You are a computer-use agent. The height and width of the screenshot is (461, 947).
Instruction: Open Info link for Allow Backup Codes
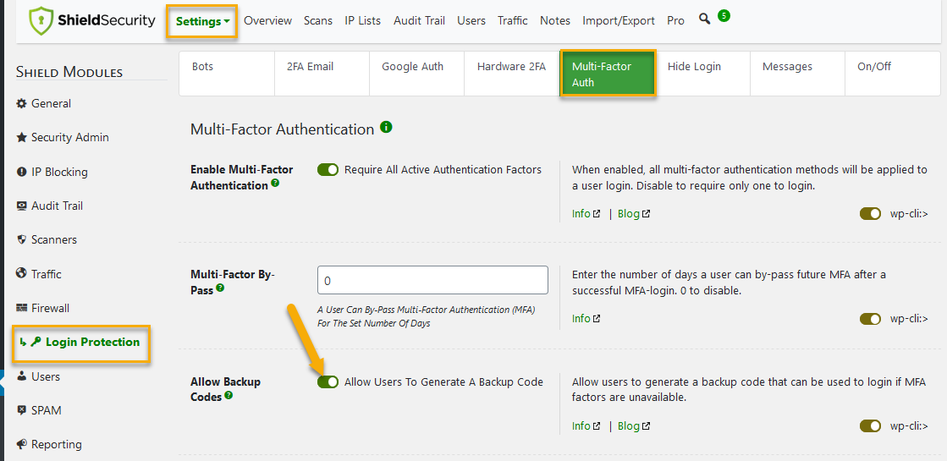[586, 426]
